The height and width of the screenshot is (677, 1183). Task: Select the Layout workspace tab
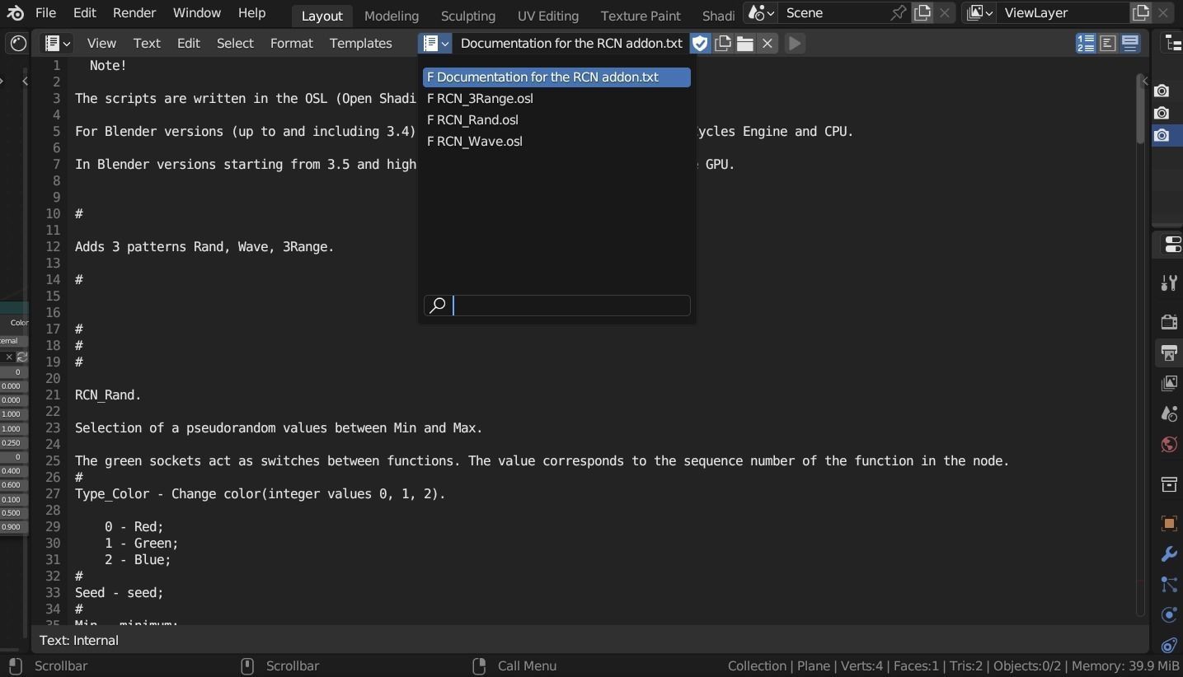coord(322,16)
